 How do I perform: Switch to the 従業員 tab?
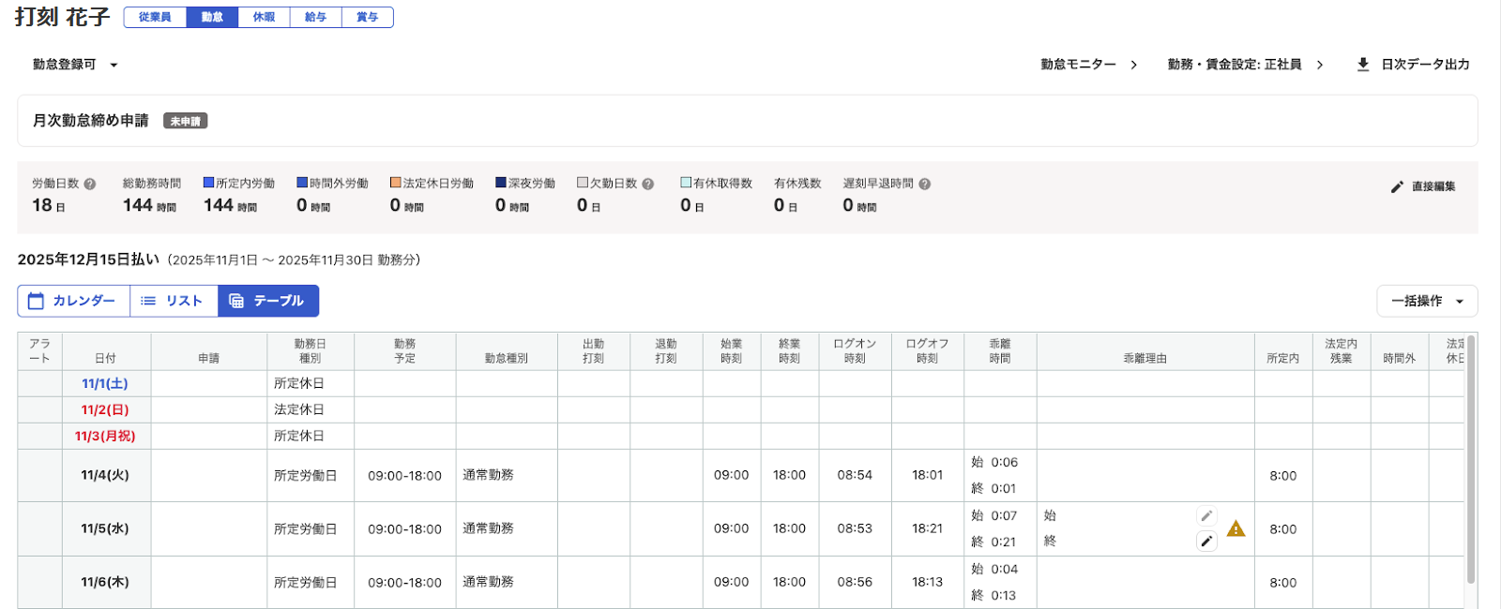tap(155, 17)
